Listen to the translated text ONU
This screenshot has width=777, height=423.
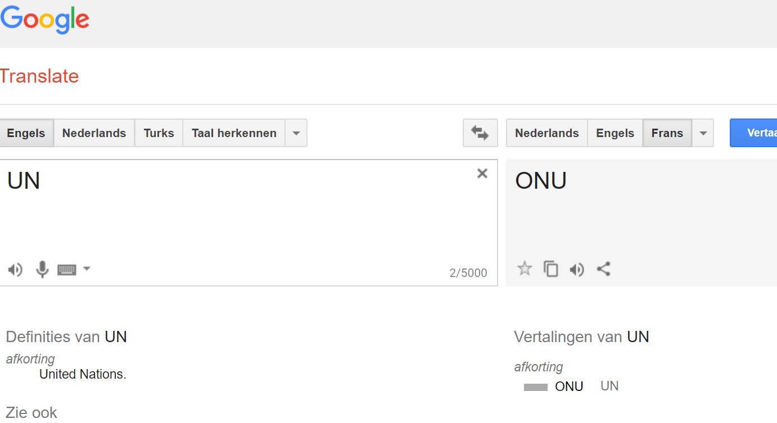(x=577, y=270)
